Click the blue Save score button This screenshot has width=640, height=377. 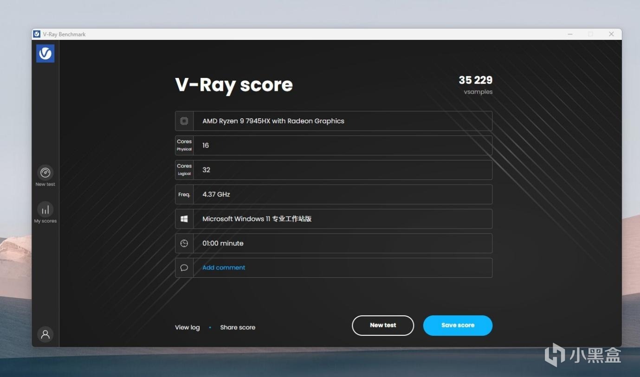(458, 326)
